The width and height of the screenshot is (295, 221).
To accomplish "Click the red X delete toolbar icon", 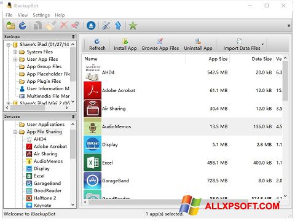I will click(64, 26).
